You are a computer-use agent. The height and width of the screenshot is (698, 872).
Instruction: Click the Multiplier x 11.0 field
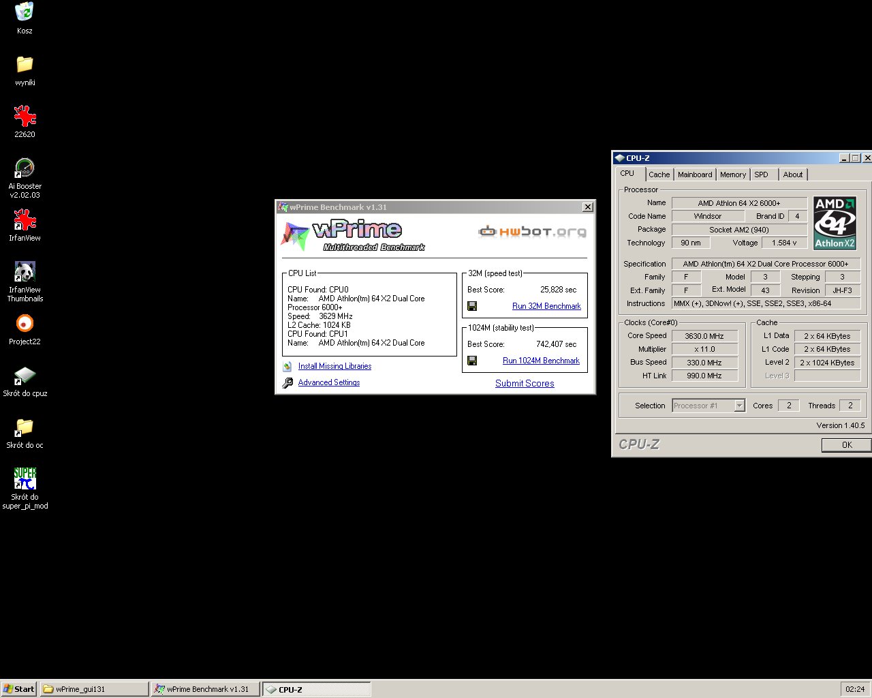click(x=704, y=349)
